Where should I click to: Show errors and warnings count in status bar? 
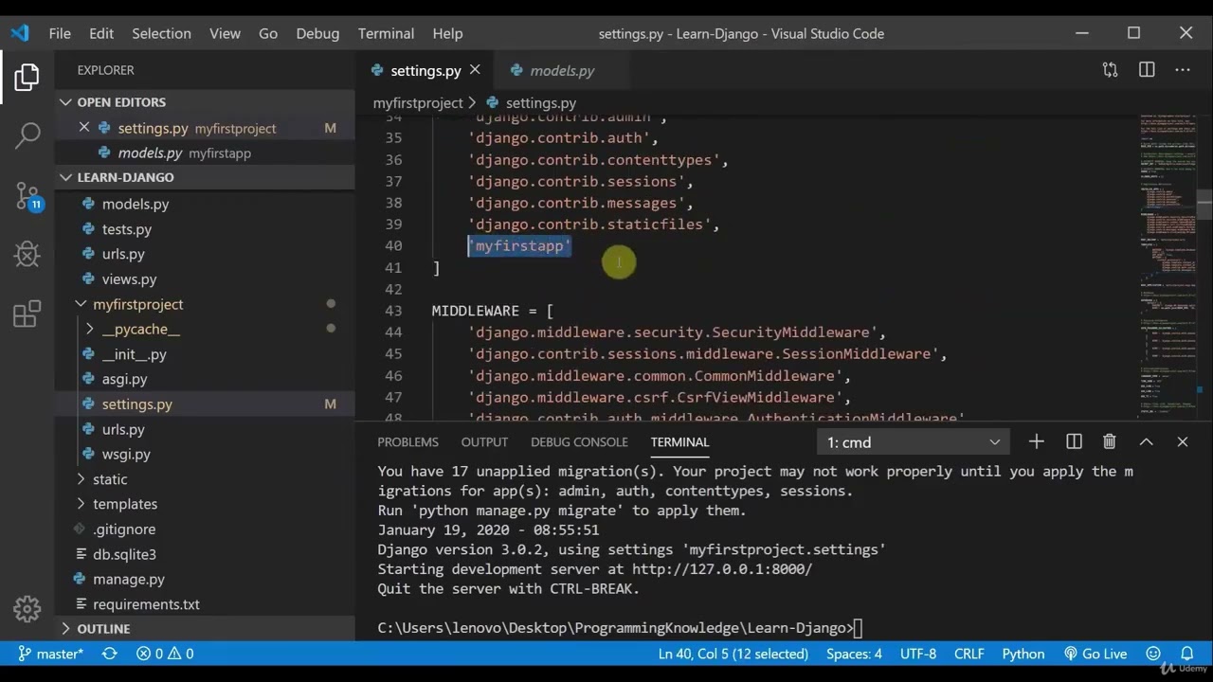pos(165,654)
